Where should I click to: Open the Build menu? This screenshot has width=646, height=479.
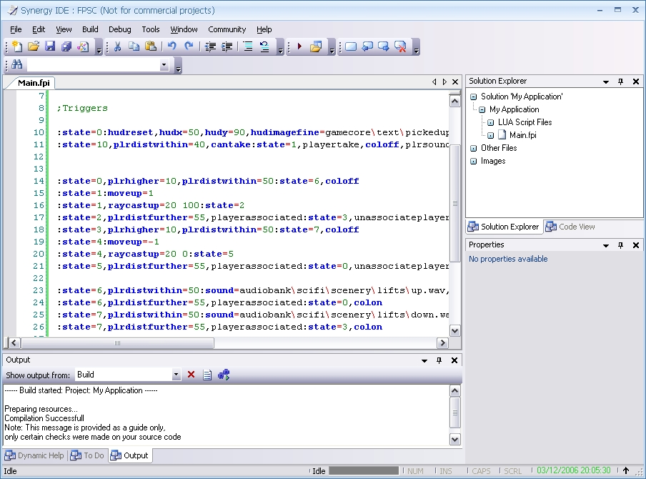click(90, 29)
